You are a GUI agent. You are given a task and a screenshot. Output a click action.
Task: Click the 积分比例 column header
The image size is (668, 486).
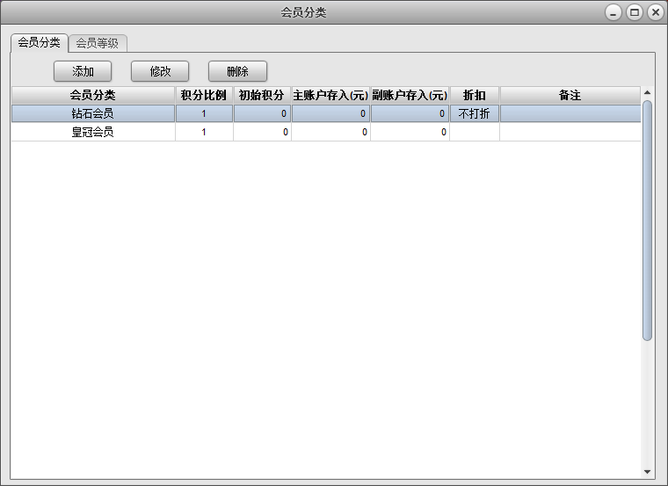point(204,95)
